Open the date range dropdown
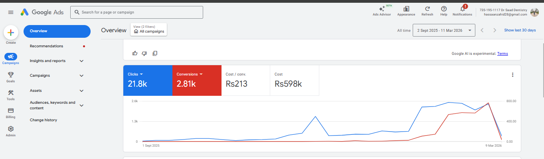Viewport: 544px width, 159px height. coord(444,30)
